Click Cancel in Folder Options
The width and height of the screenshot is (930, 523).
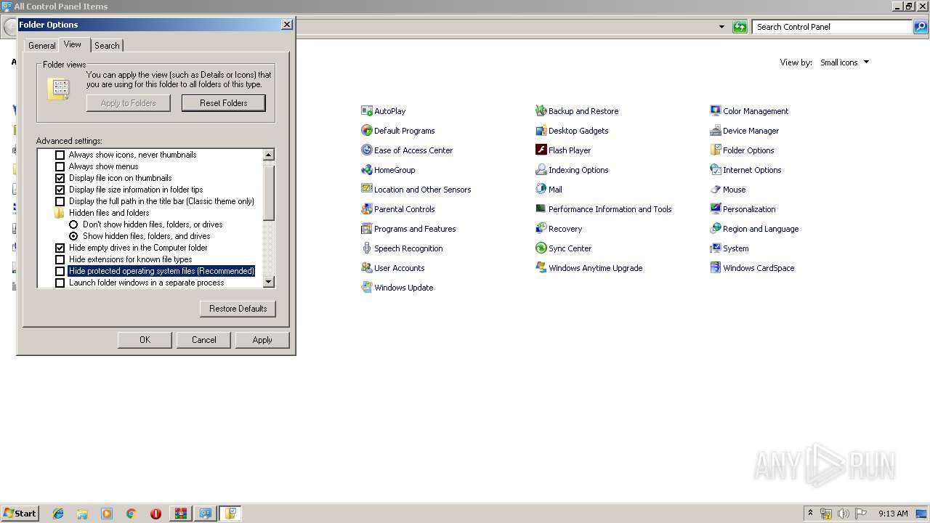203,340
